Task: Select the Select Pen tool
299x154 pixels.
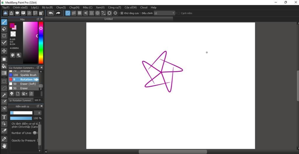Action: tap(4, 102)
